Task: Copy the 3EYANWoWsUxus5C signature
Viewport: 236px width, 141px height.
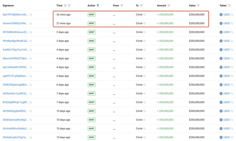Action: click(x=31, y=32)
